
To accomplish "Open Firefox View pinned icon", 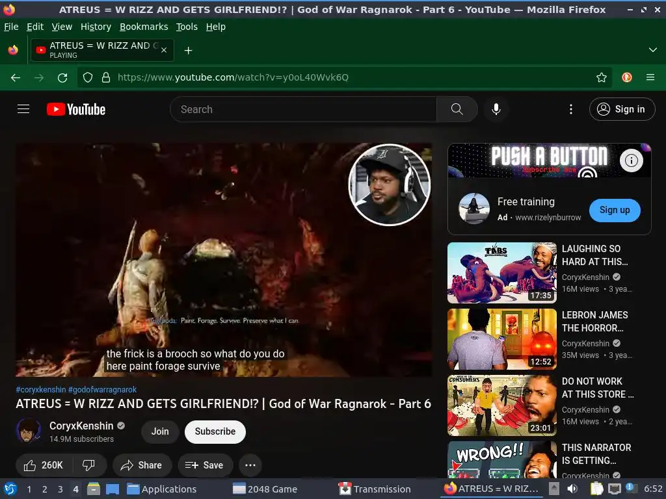I will point(13,50).
